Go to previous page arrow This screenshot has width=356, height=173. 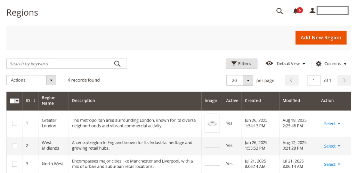click(291, 80)
